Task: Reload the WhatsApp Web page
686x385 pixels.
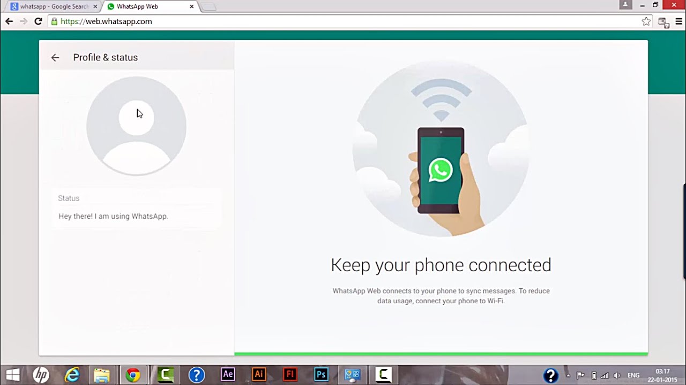Action: pos(38,21)
